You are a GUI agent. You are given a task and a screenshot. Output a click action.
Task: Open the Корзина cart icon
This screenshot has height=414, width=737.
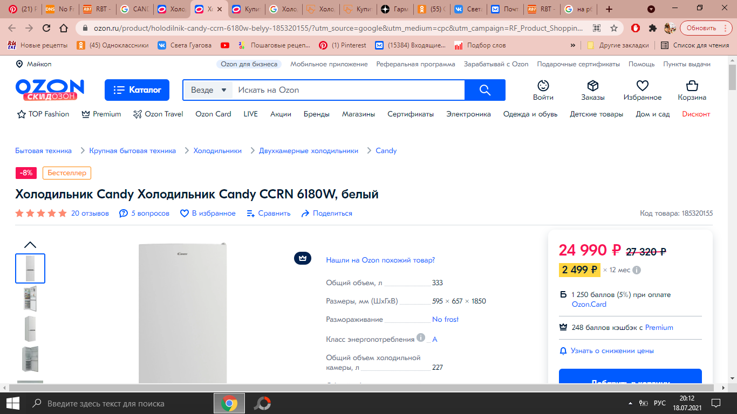click(692, 86)
